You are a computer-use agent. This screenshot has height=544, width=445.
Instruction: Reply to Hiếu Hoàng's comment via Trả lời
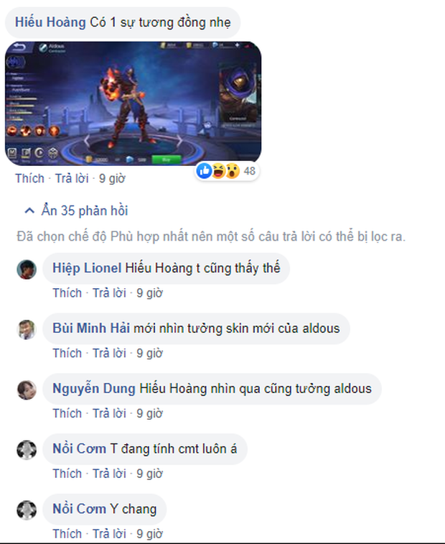coord(72,178)
